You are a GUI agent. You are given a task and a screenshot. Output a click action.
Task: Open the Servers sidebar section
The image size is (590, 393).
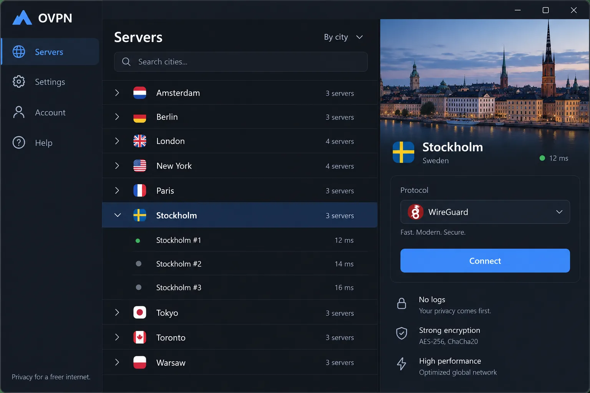pos(50,51)
